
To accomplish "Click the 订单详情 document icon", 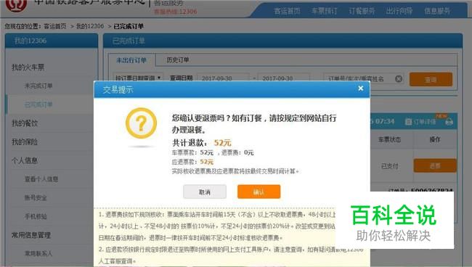I will point(408,122).
